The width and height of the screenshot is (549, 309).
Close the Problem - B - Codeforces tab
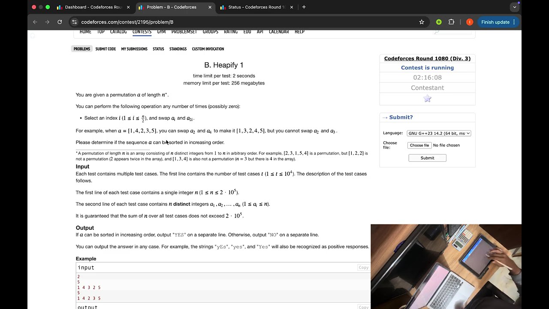210,7
